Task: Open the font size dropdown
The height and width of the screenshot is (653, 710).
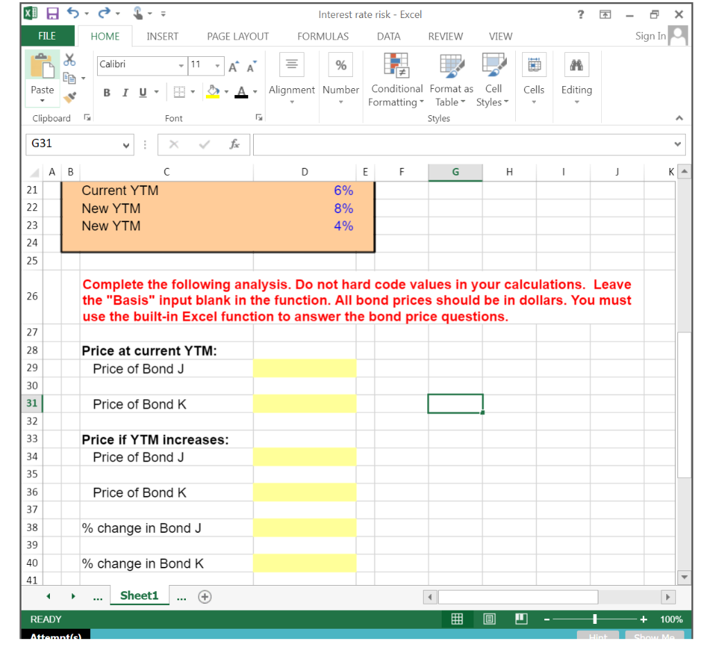Action: (217, 65)
